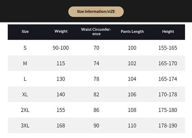Select the 178-190 height cell
Image resolution: width=192 pixels, height=138 pixels.
(x=168, y=126)
